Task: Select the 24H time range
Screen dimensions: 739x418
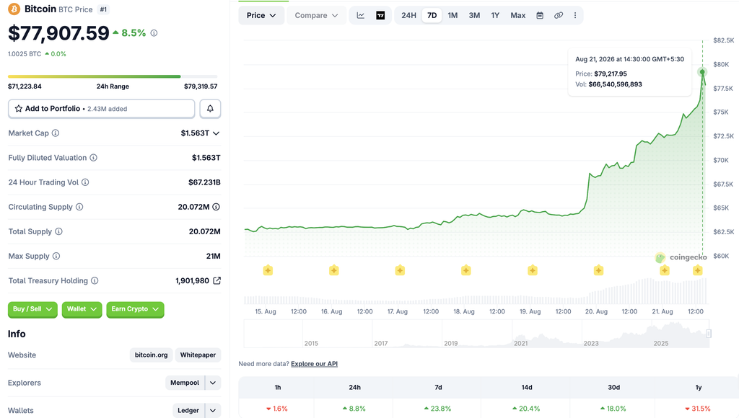Action: 408,16
